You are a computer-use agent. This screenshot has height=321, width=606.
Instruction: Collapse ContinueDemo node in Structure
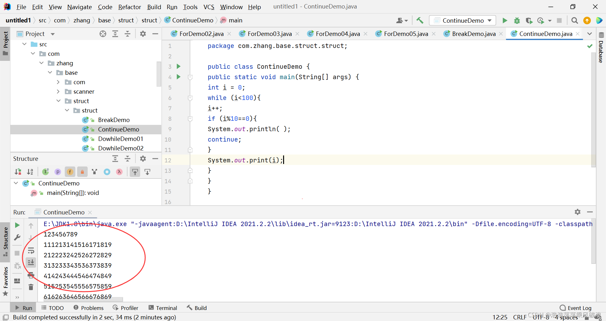16,183
